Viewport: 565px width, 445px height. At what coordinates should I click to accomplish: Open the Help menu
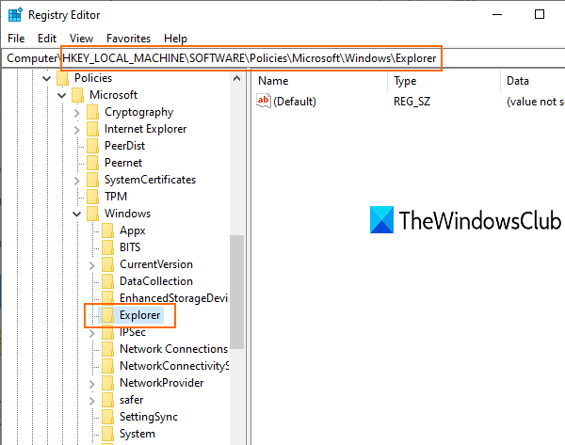tap(175, 39)
